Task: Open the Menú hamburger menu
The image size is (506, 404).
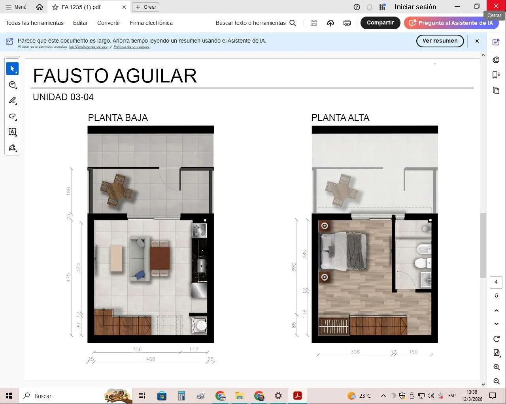Action: 16,7
